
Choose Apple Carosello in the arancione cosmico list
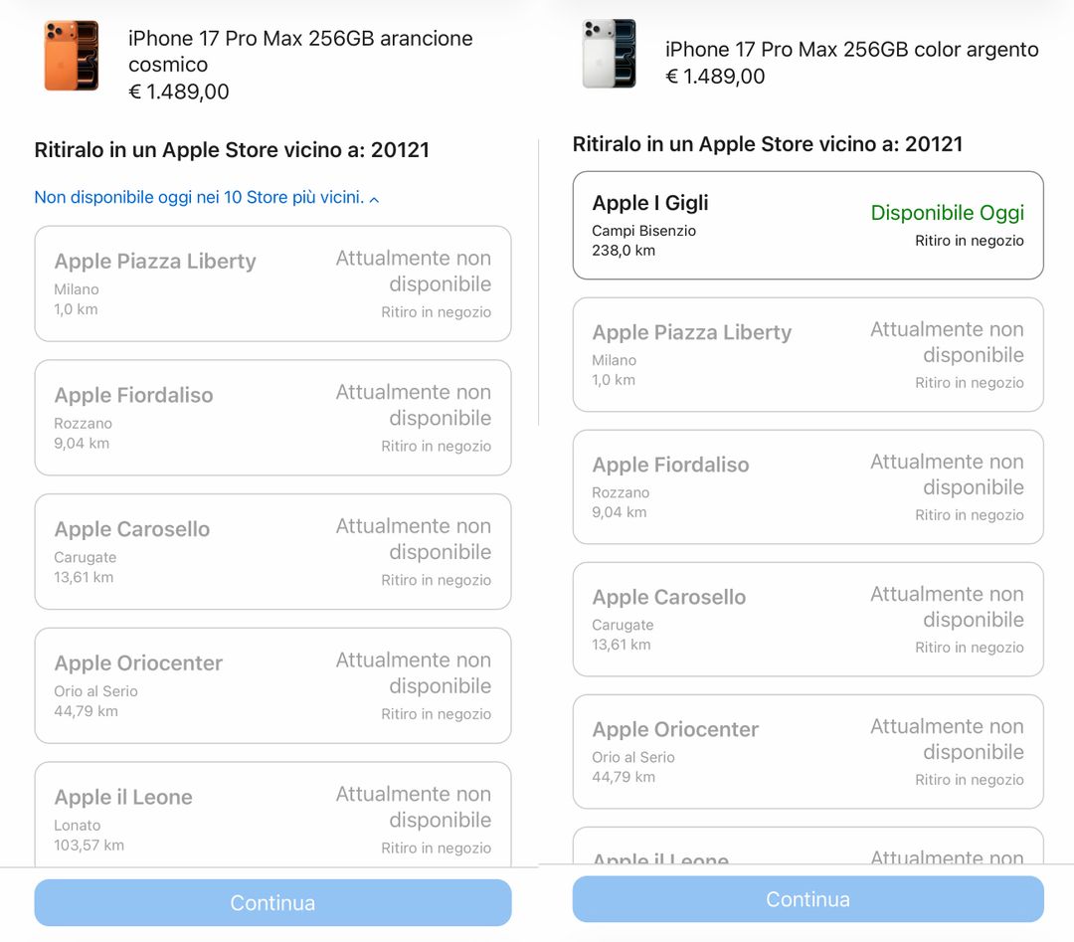click(272, 552)
